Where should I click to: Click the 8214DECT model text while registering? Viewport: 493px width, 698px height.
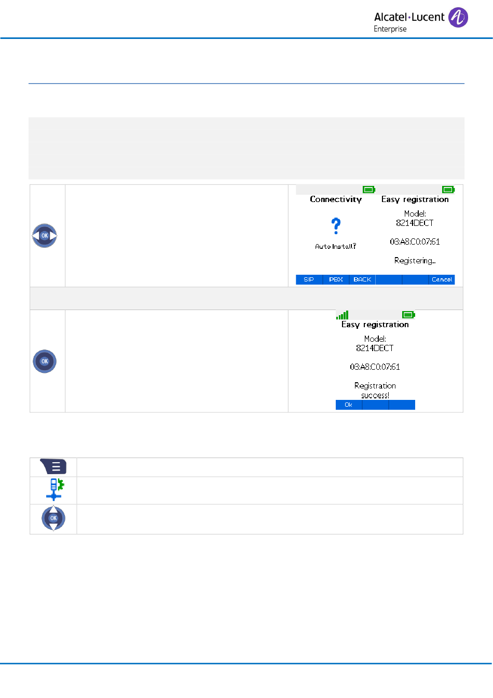[x=415, y=223]
